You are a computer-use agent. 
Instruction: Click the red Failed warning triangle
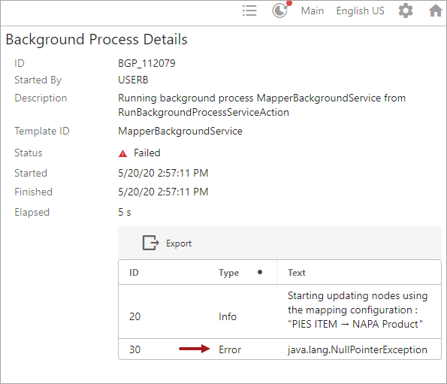(x=122, y=153)
